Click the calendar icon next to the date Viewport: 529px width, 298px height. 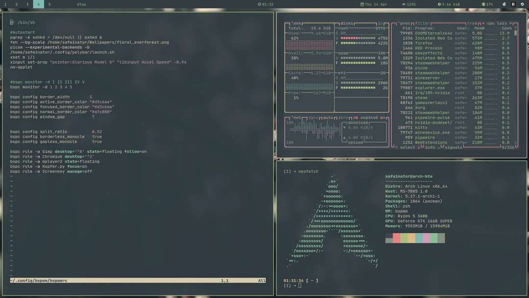pos(361,4)
